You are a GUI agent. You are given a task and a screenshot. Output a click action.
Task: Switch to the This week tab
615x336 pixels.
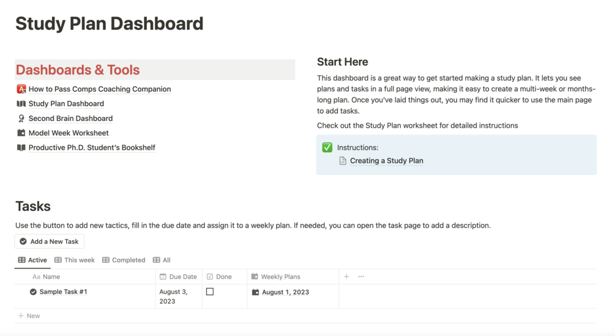(x=75, y=260)
